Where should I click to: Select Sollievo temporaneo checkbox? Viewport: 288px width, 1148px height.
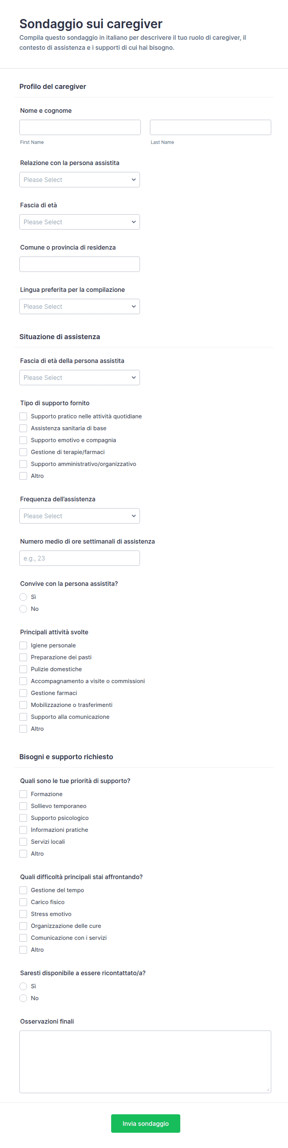[x=23, y=806]
